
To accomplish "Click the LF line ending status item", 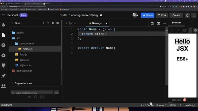I will (180, 105).
